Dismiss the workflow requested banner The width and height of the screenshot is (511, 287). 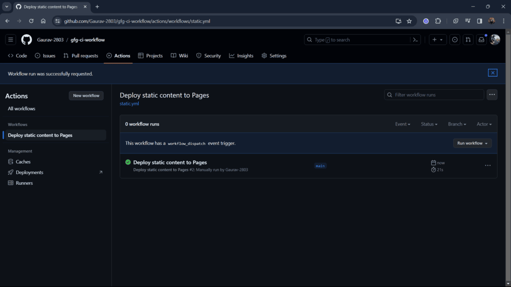click(x=493, y=73)
